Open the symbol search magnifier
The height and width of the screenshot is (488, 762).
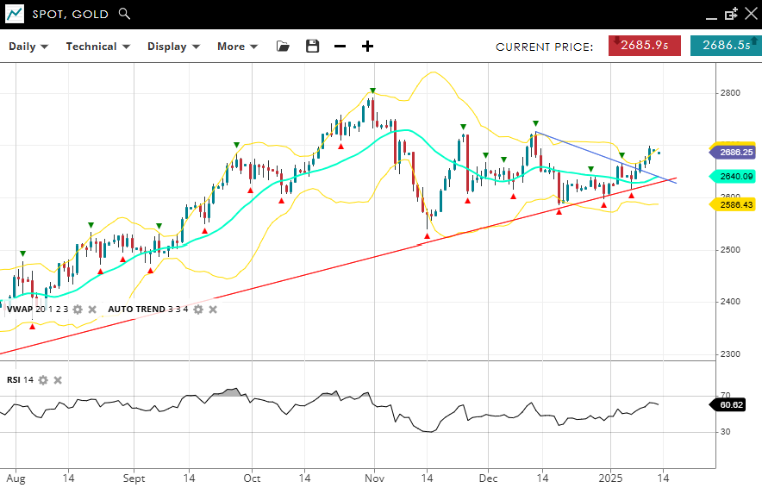coord(125,14)
